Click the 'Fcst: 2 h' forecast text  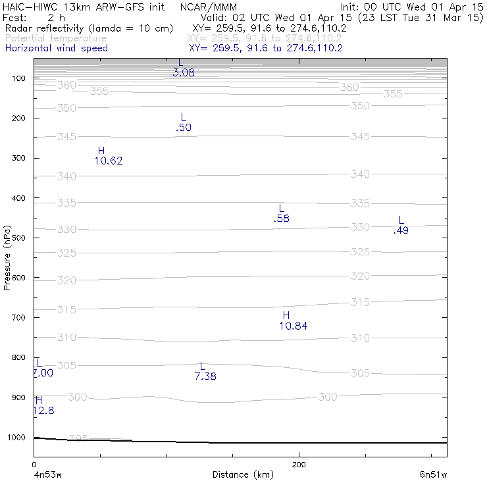(34, 18)
